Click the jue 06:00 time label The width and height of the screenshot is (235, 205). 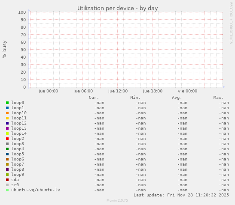83,91
